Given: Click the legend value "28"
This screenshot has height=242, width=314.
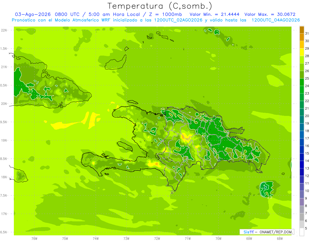Looking at the screenshot, I should coord(307,56).
